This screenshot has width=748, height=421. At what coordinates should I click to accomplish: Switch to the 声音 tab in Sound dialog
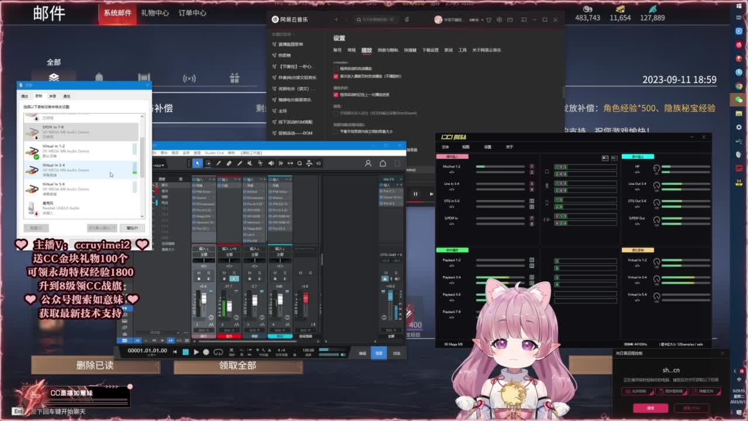pos(53,96)
